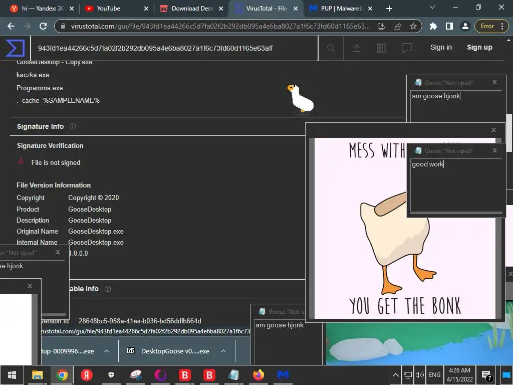Close the Goose Not-epad 'am goose hjonk' window
513x385 pixels.
494,83
